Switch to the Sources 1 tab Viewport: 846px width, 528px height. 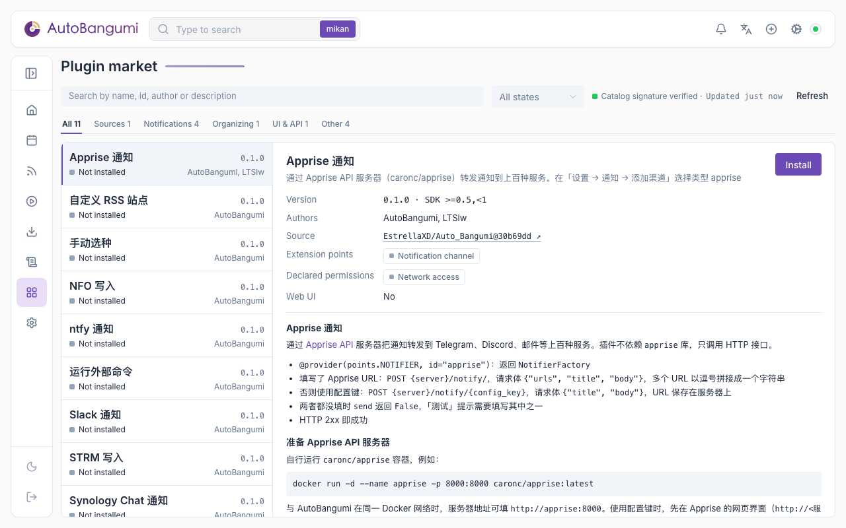tap(112, 124)
